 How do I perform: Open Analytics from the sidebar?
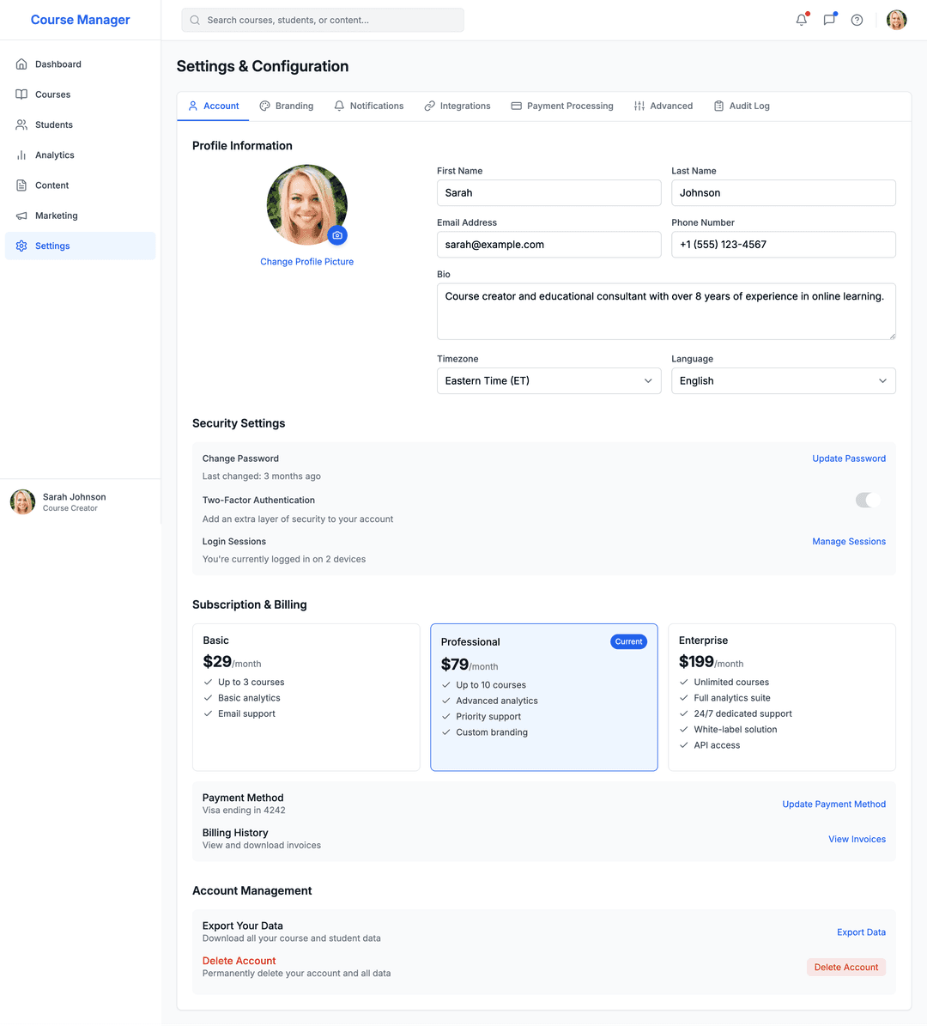tap(55, 155)
